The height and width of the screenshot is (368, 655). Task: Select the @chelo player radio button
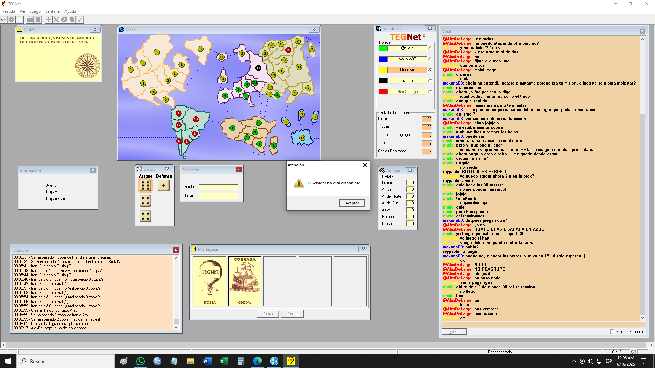430,48
